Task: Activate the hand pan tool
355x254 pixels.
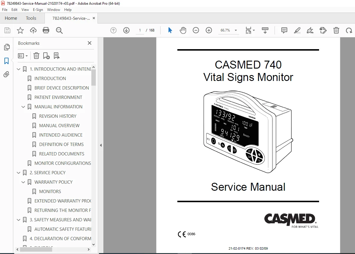Action: [x=183, y=30]
